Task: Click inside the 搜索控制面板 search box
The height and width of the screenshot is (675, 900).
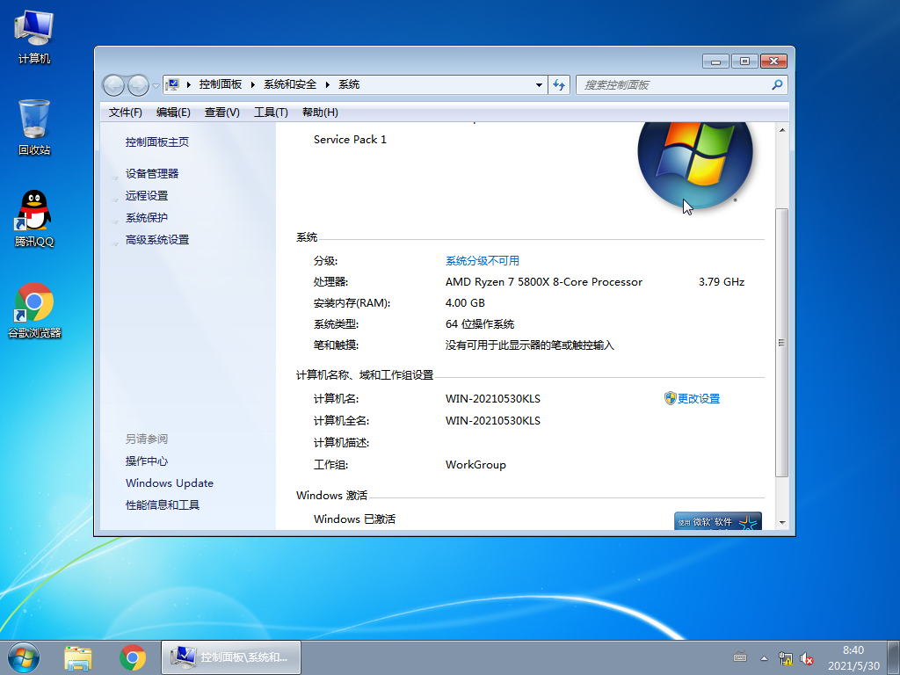Action: [x=677, y=84]
